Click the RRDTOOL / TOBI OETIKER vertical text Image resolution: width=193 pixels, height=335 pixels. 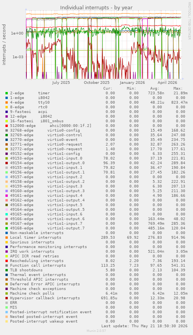tap(189, 21)
